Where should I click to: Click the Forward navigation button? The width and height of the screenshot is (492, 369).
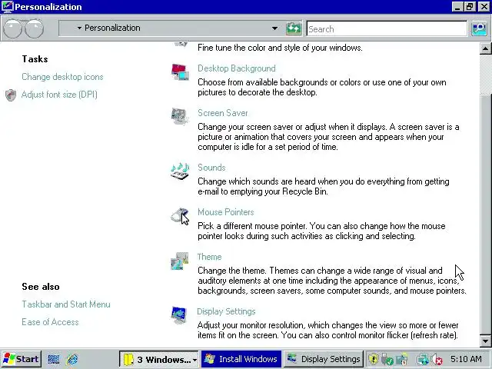34,28
